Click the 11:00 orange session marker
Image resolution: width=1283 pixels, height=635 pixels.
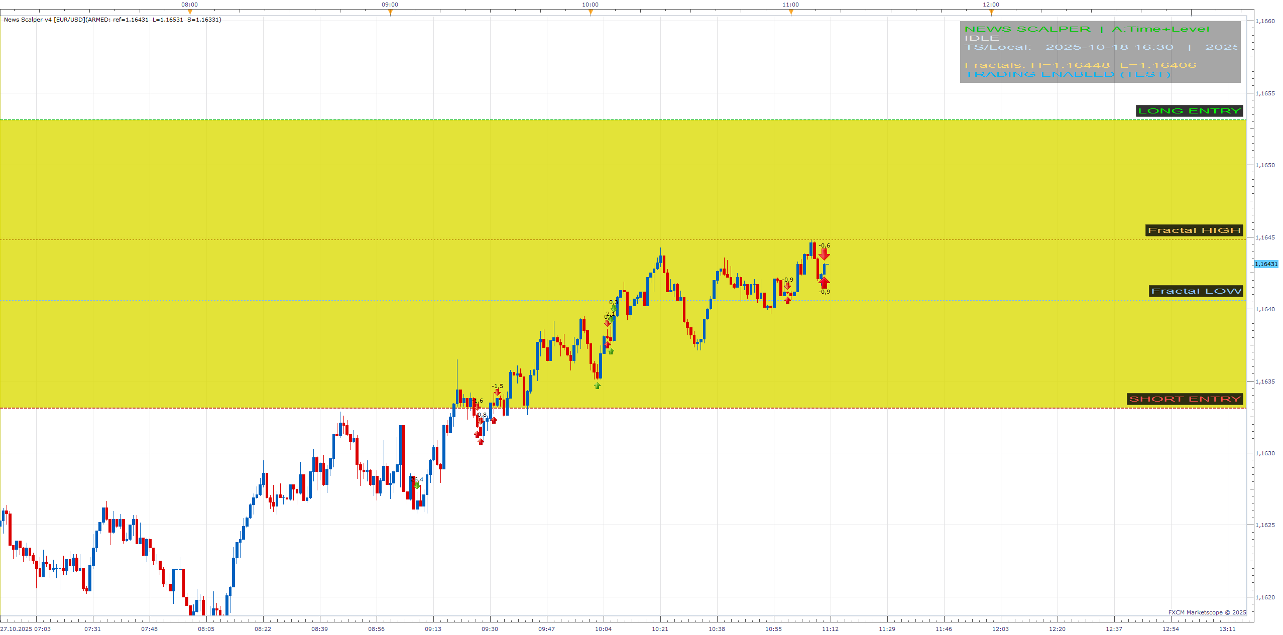pyautogui.click(x=791, y=13)
